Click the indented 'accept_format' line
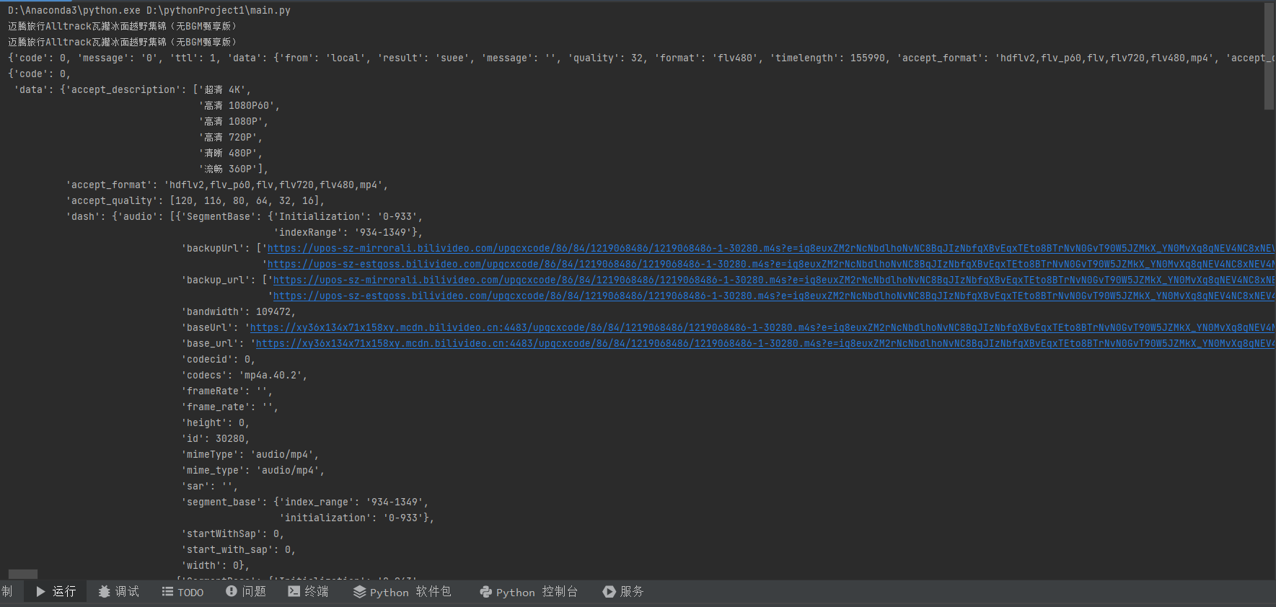Viewport: 1276px width, 607px height. [x=226, y=185]
